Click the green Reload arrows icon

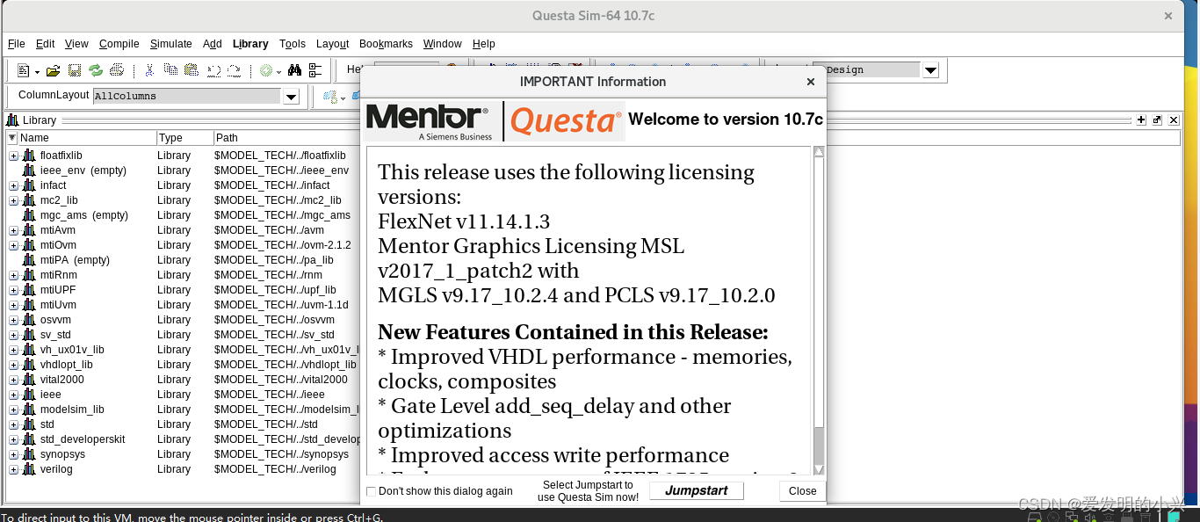pyautogui.click(x=96, y=70)
